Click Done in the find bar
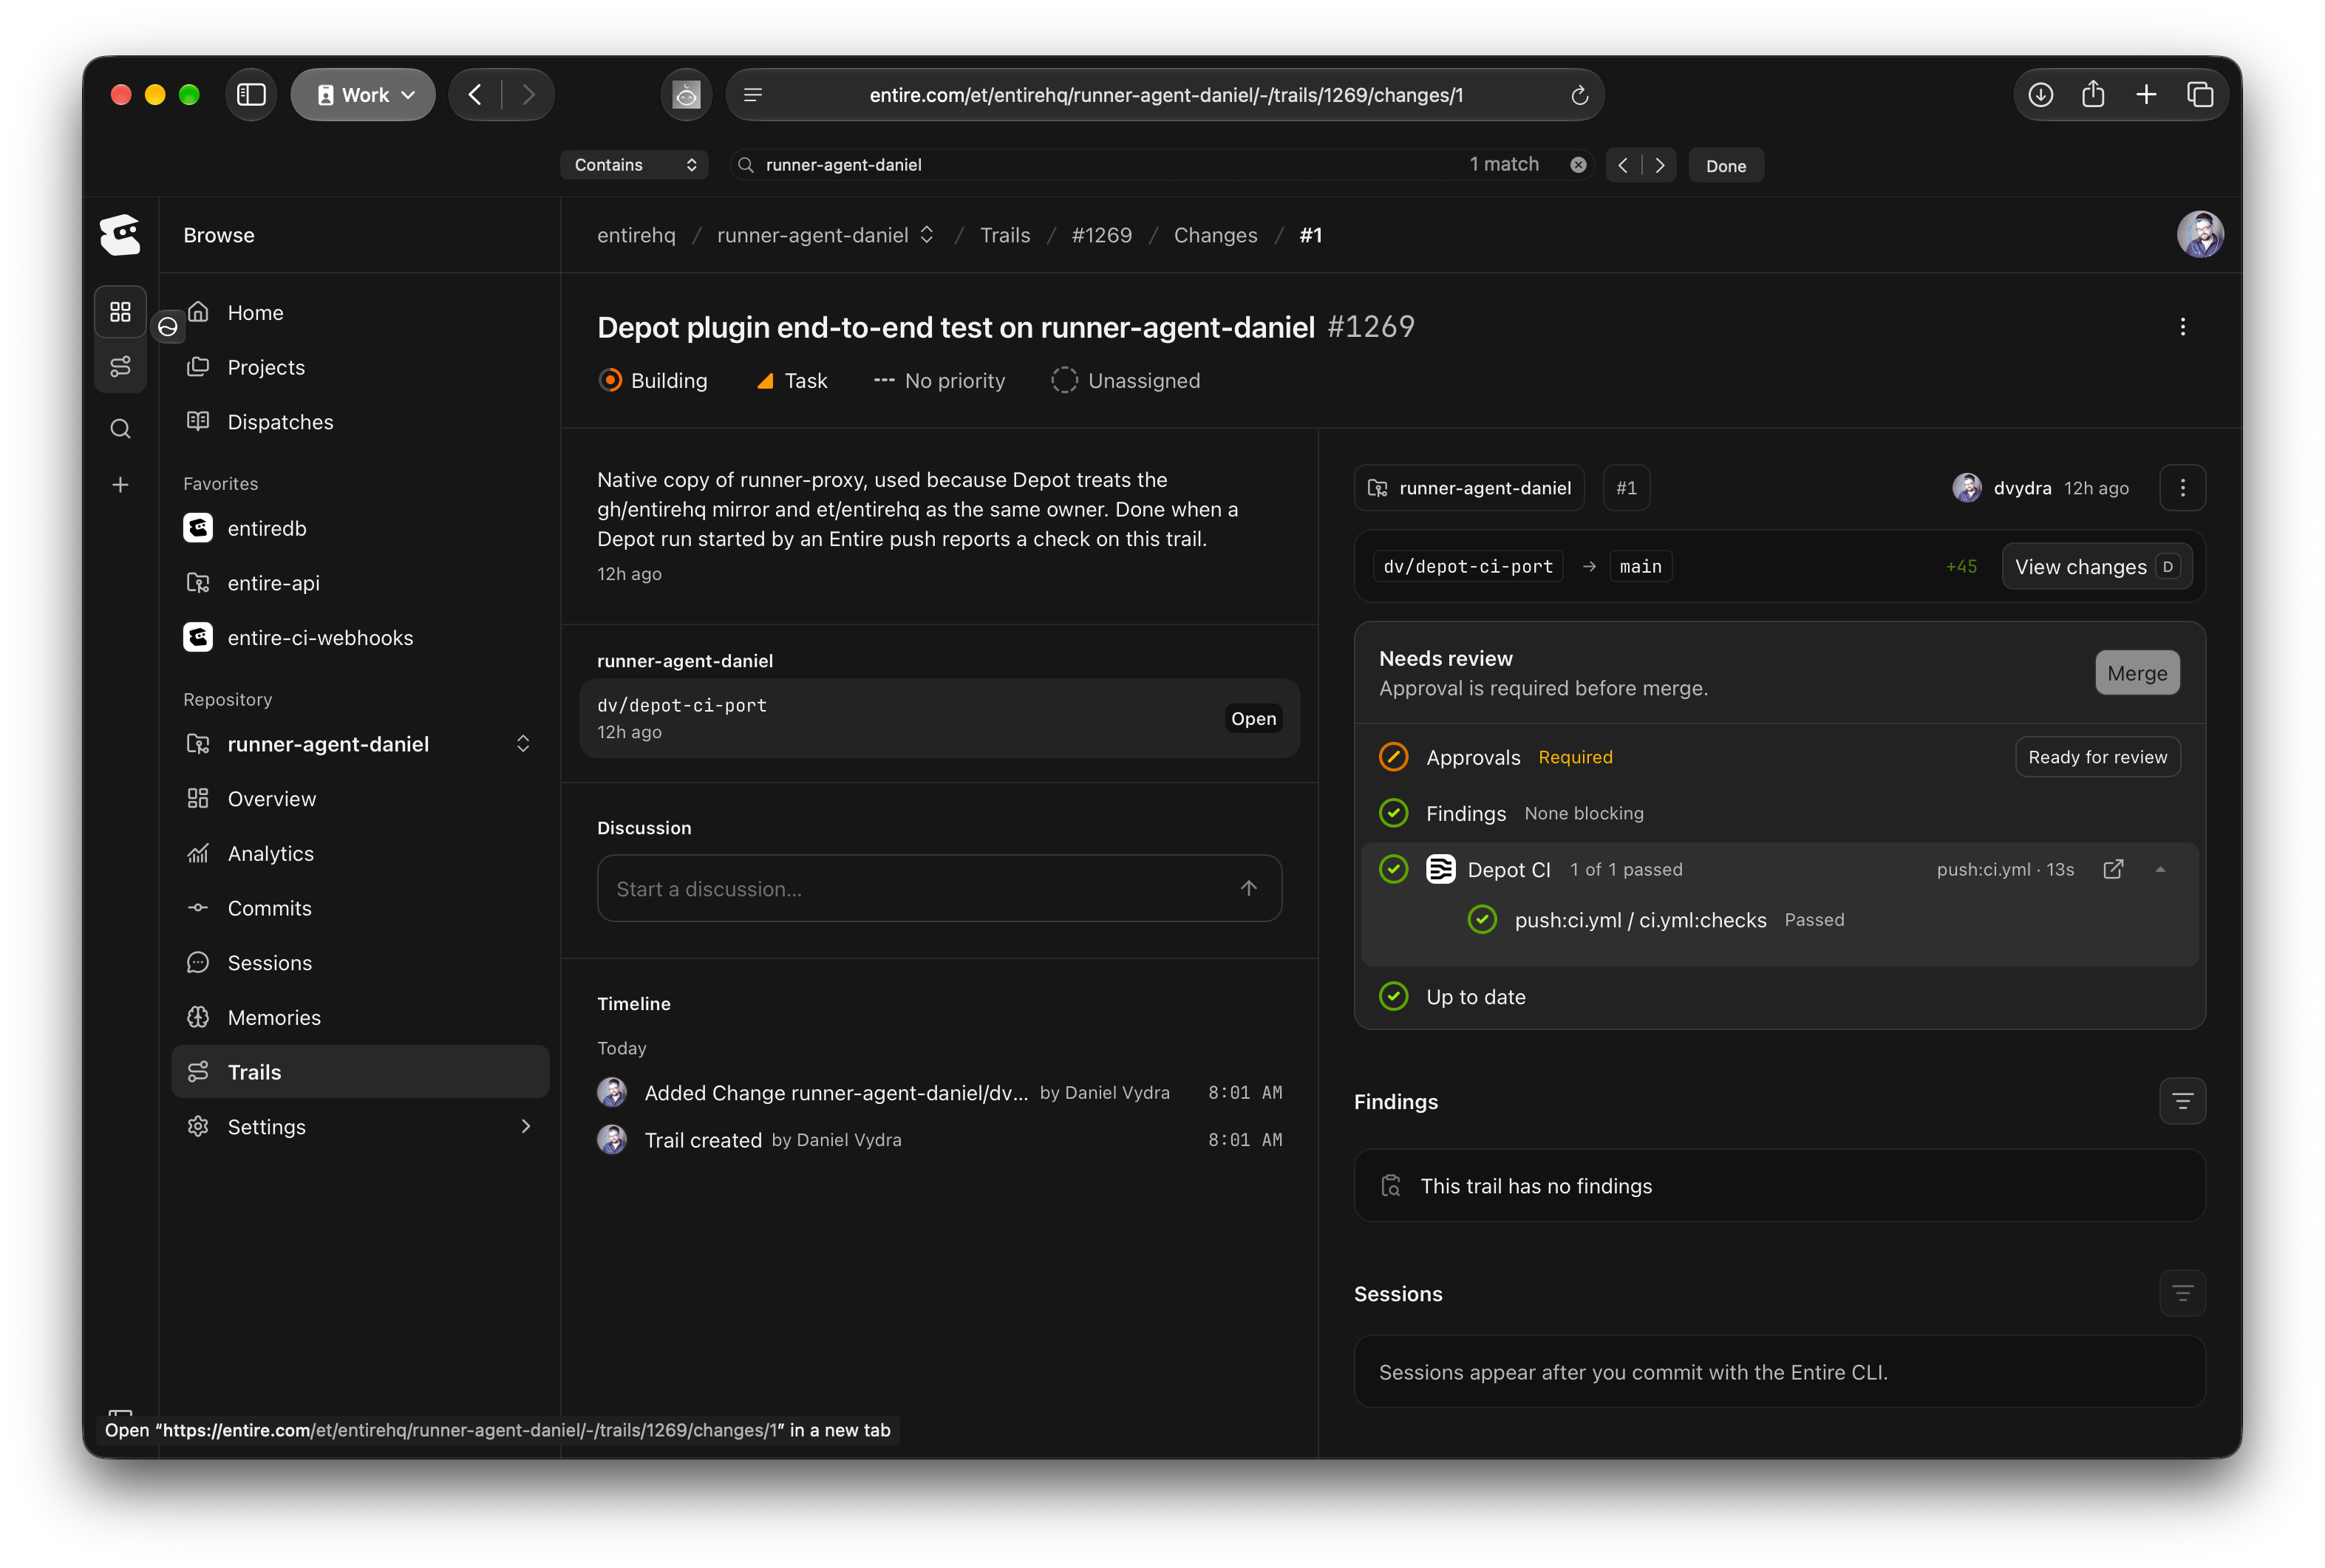 pyautogui.click(x=1725, y=166)
